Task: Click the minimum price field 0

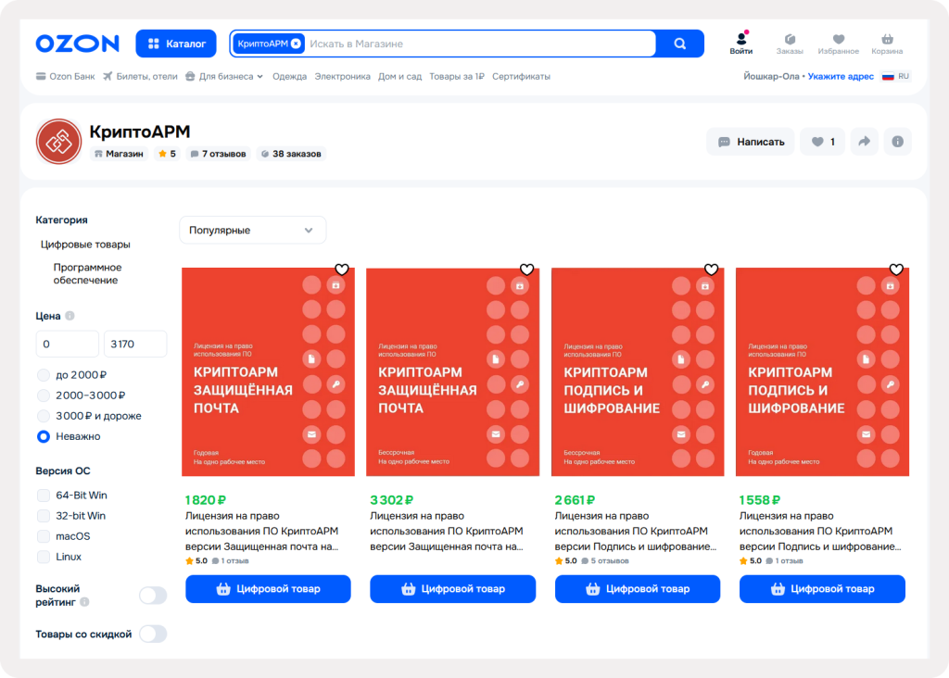Action: (x=67, y=344)
